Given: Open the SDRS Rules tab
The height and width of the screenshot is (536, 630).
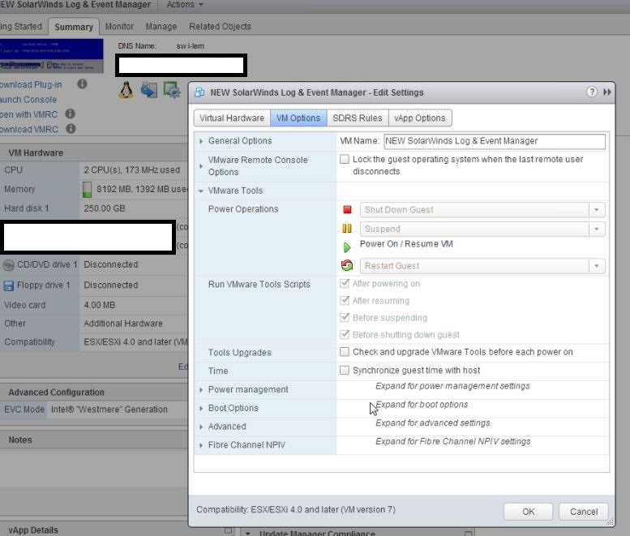Looking at the screenshot, I should tap(358, 118).
